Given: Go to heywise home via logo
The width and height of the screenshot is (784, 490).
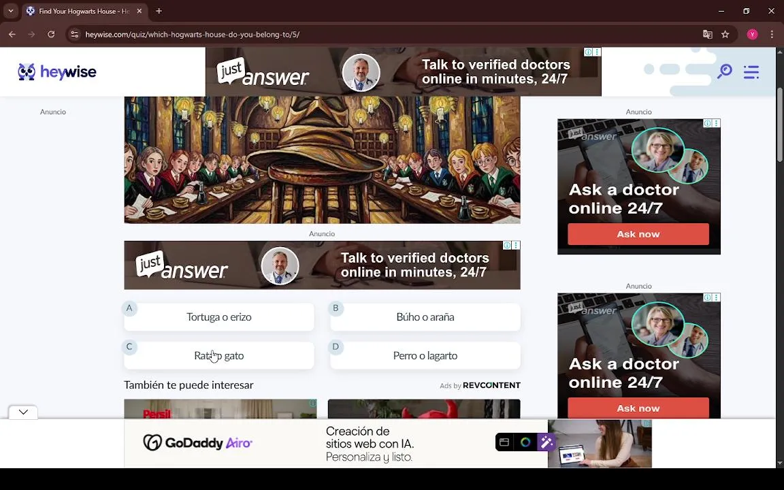Looking at the screenshot, I should 57,72.
